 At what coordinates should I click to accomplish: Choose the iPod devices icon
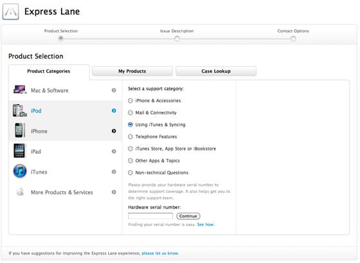(x=19, y=111)
